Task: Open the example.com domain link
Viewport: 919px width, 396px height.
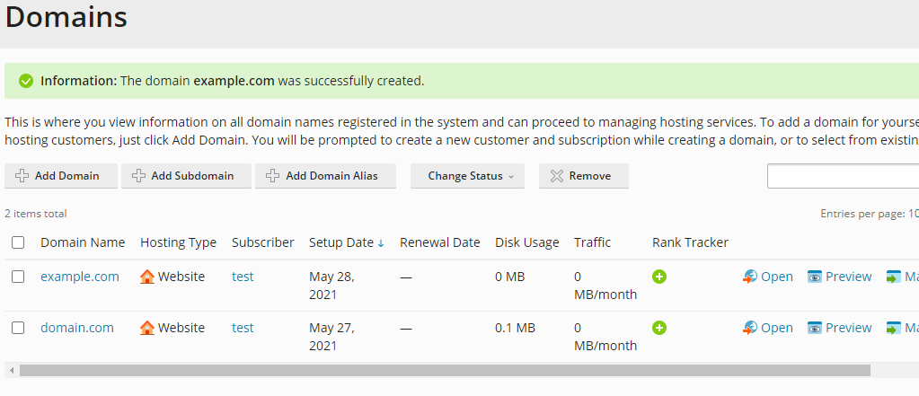Action: pos(80,277)
